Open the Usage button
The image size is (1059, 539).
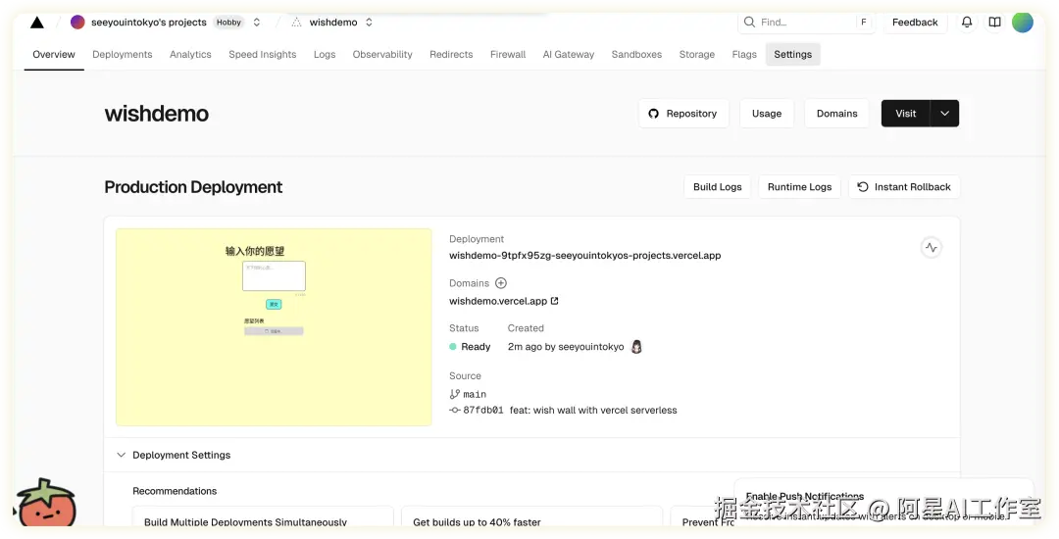pos(767,114)
